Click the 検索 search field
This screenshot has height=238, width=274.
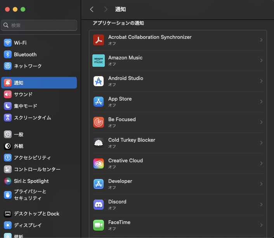[39, 25]
